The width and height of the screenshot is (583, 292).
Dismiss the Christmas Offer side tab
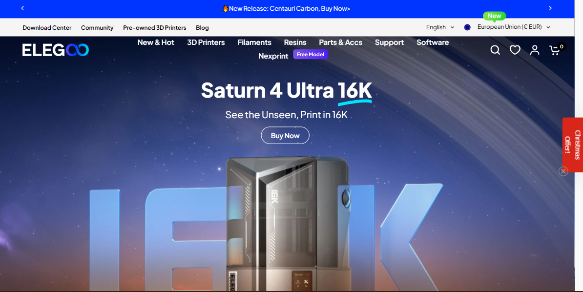[x=563, y=171]
